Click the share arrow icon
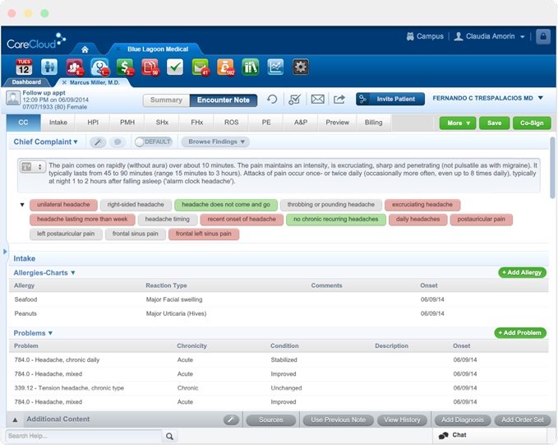The height and width of the screenshot is (445, 558). 339,100
